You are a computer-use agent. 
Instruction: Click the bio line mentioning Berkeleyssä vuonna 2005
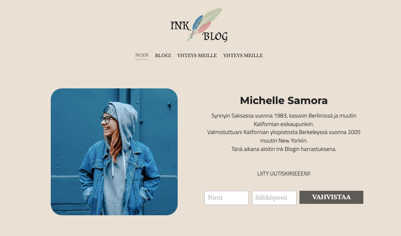pyautogui.click(x=283, y=132)
